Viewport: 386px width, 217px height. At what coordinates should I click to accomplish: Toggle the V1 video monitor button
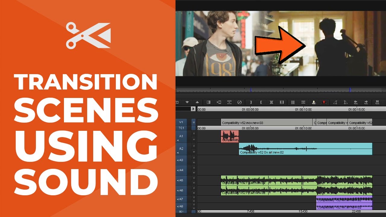tap(194, 122)
